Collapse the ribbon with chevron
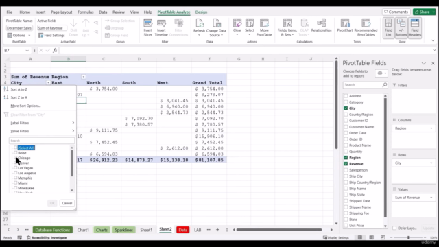 point(433,40)
